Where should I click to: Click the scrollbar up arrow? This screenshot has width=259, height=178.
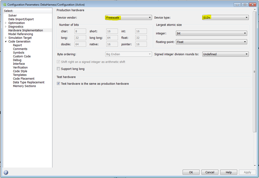255,10
